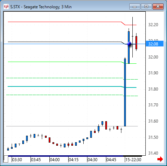167x166 pixels.
Task: Click the blue horizontal scrollbar above time axis
Action: [x=65, y=156]
